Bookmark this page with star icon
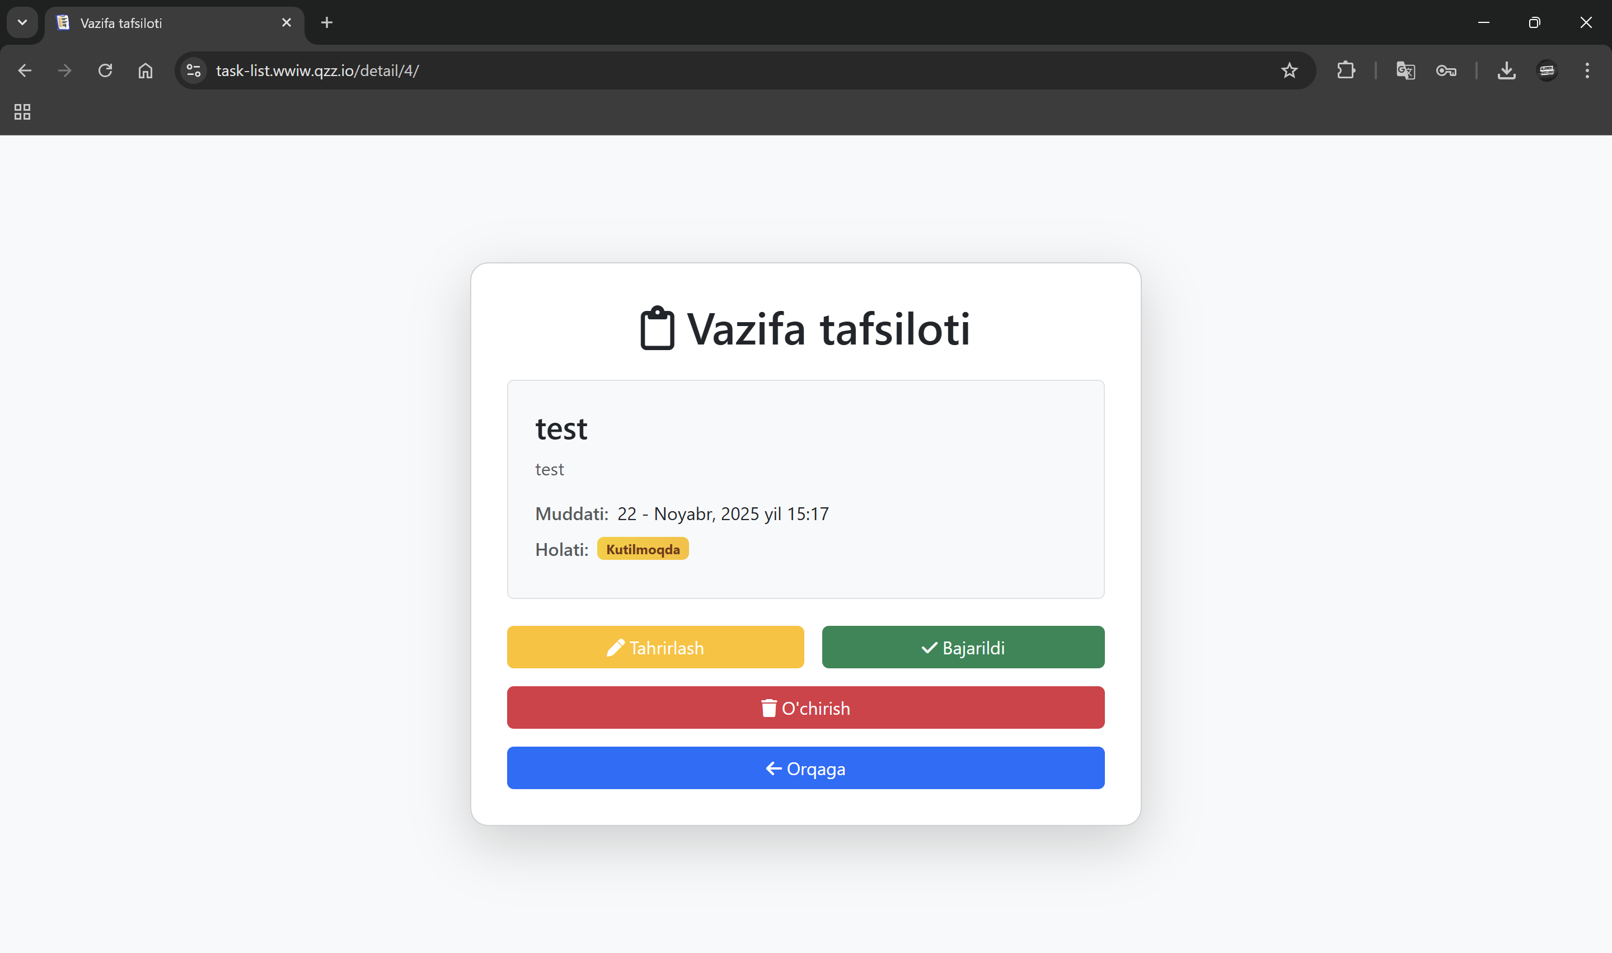This screenshot has width=1612, height=953. pos(1289,70)
